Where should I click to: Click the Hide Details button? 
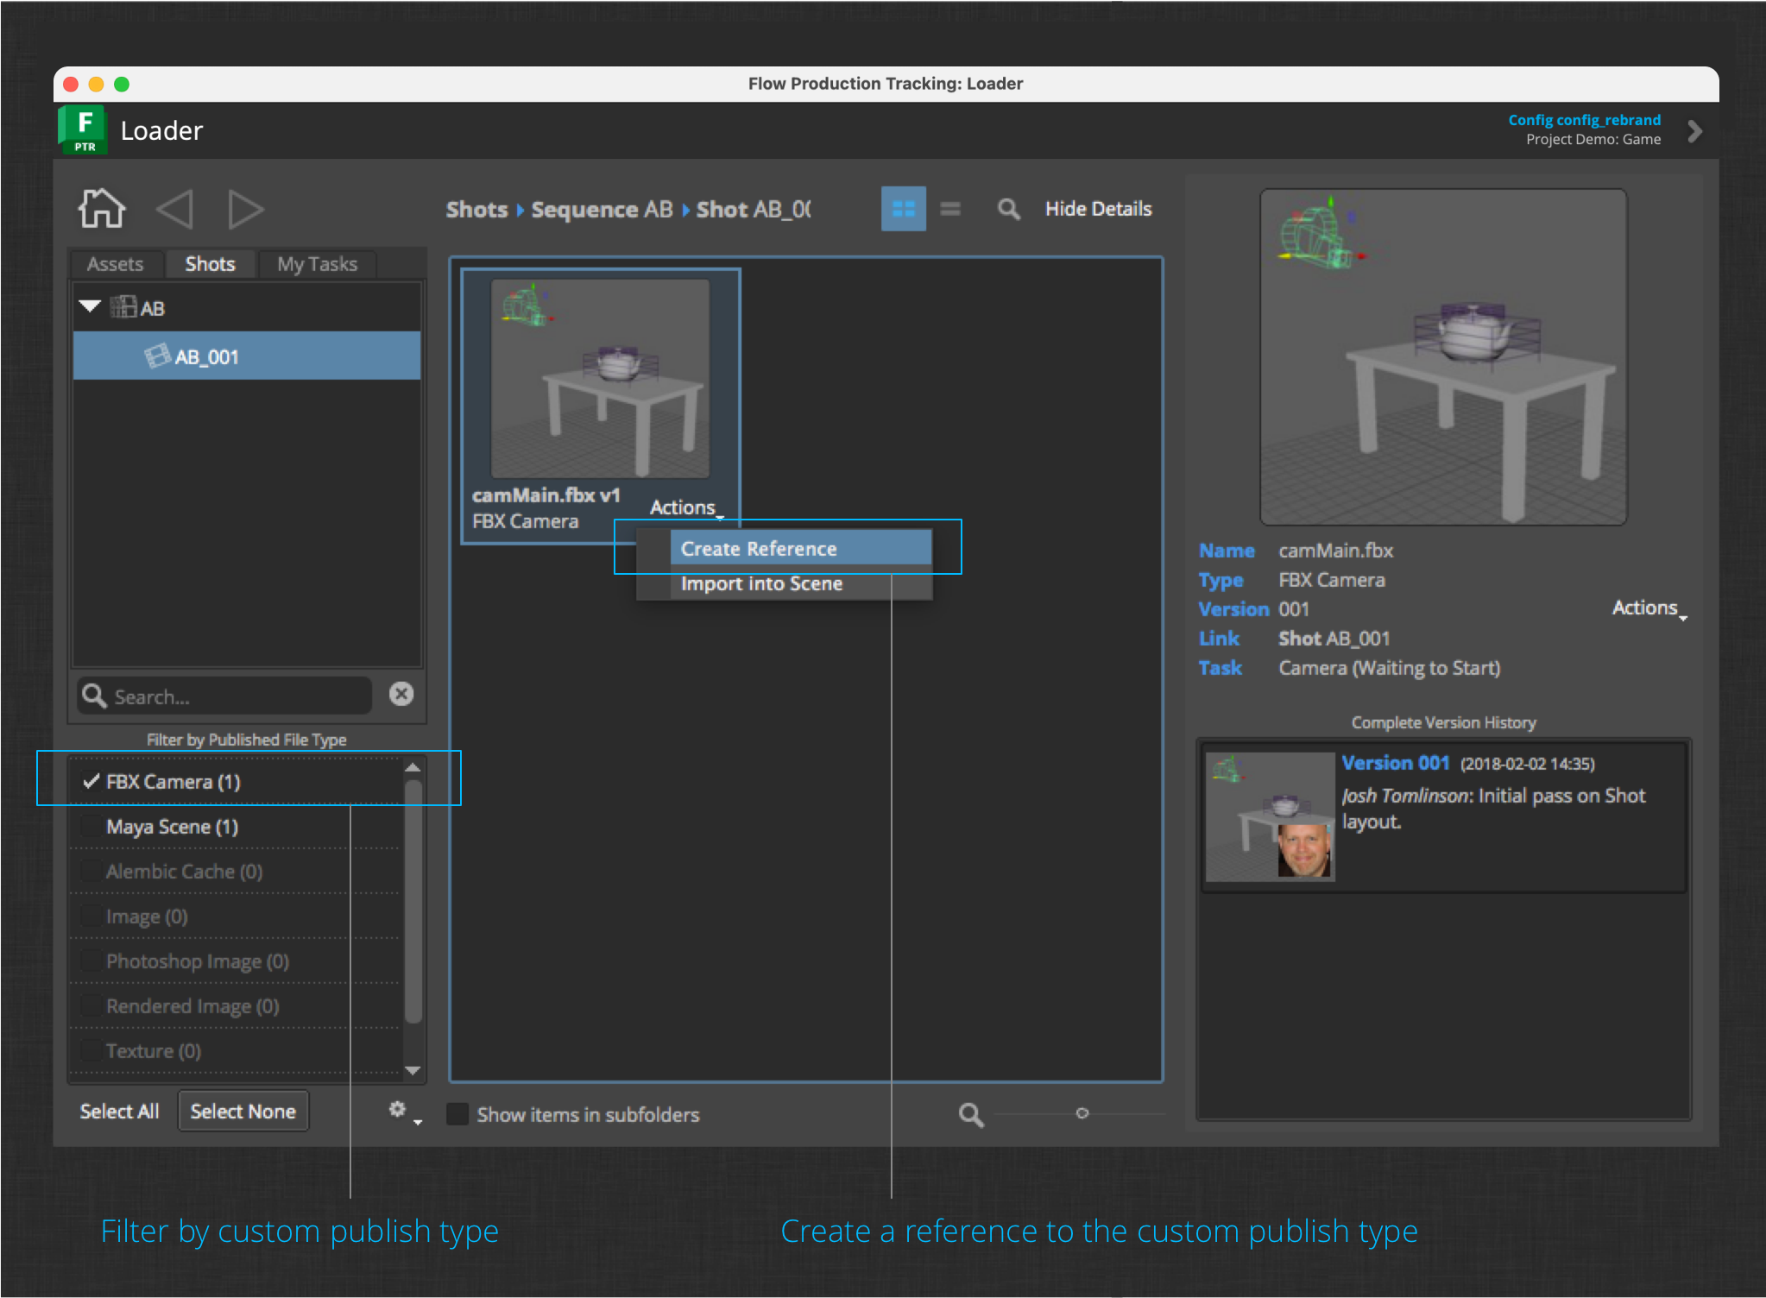(1098, 209)
